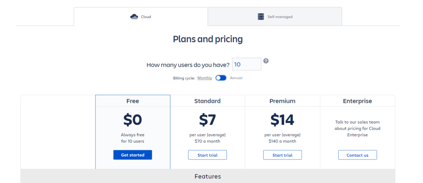
Task: Select Monthly billing cycle
Action: pos(204,78)
